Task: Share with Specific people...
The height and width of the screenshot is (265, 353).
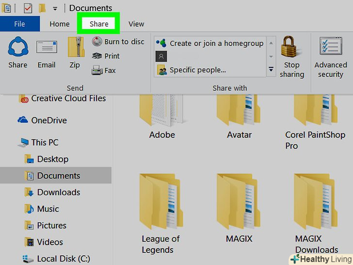Action: coord(192,70)
